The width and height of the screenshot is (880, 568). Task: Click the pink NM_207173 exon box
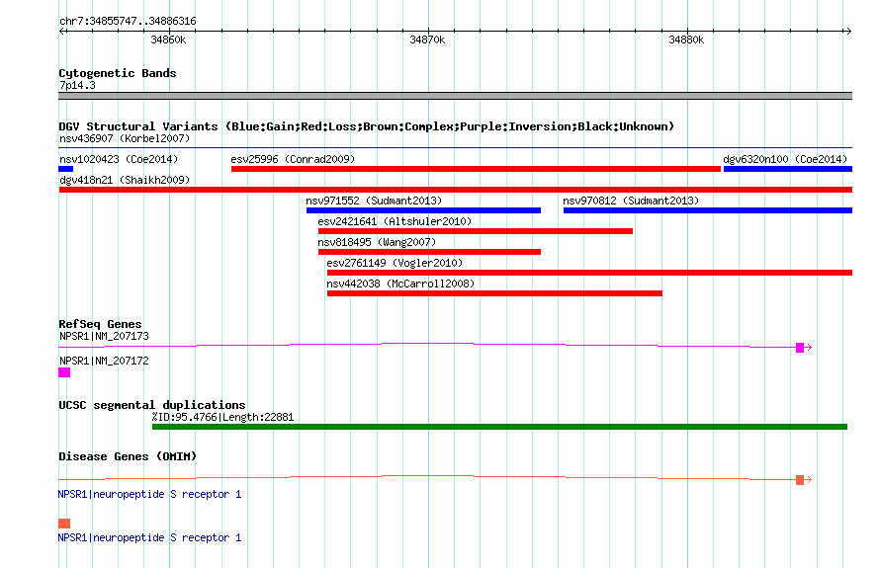(x=800, y=348)
